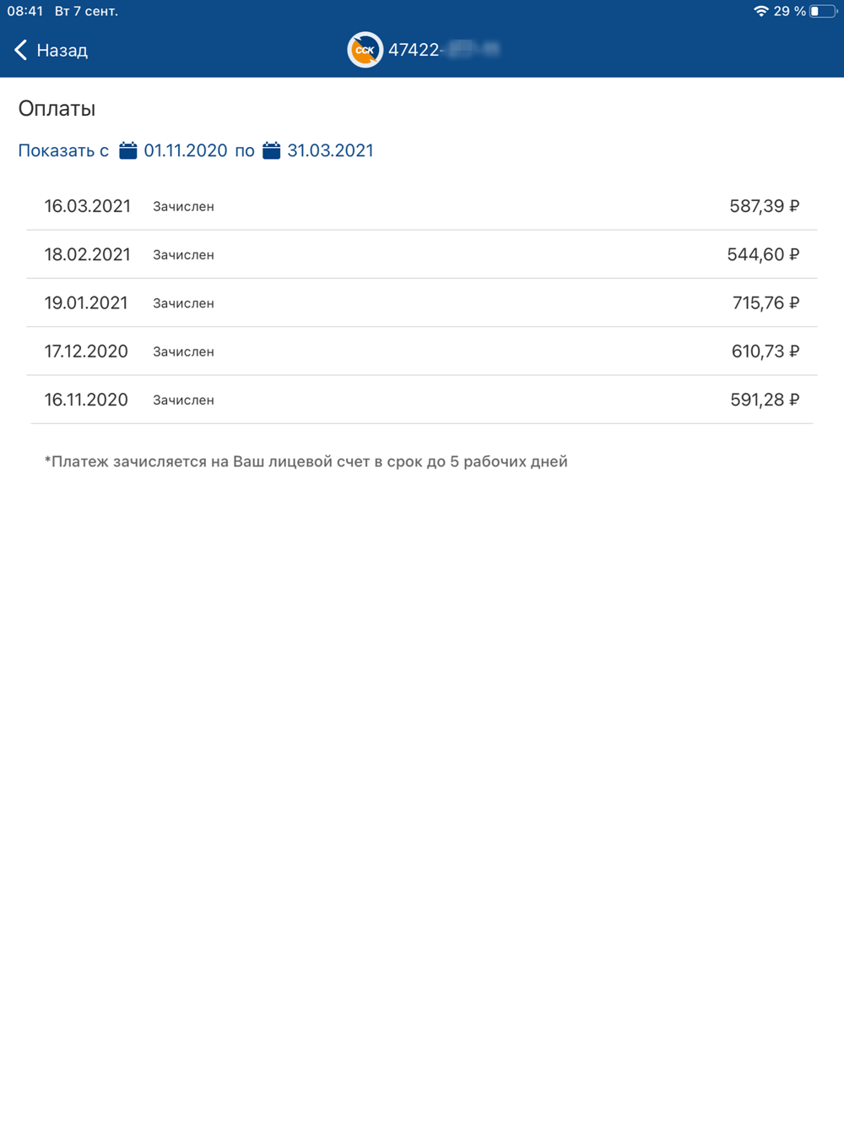Tap the battery indicator icon
The image size is (844, 1127).
coord(823,11)
